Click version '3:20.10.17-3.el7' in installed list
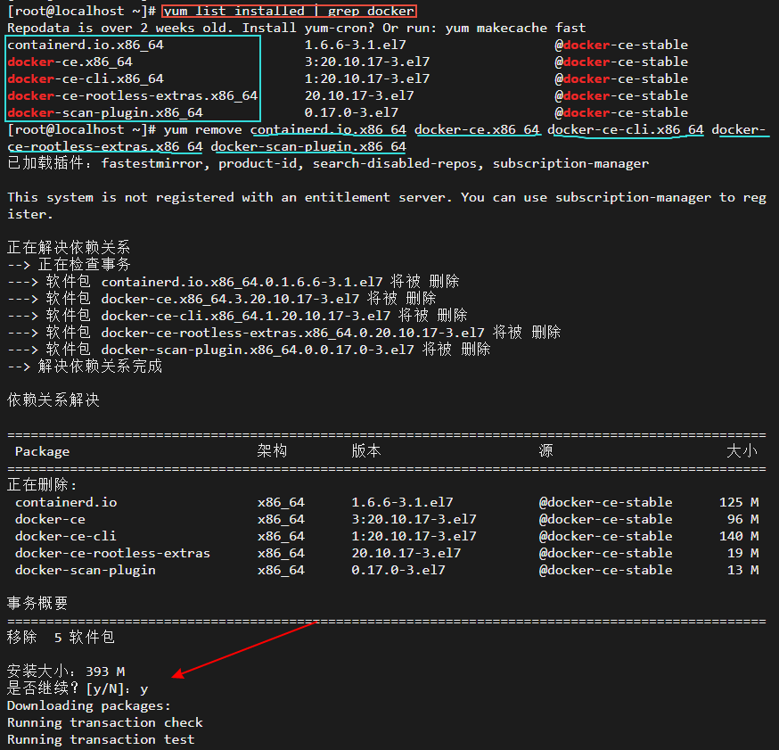 tap(367, 62)
